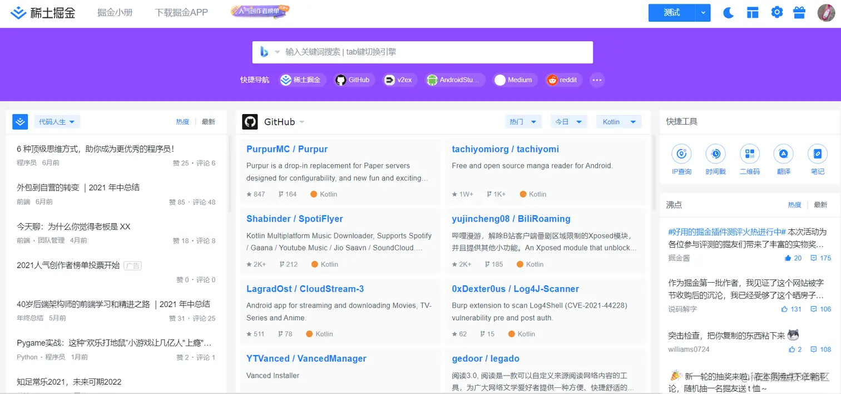This screenshot has height=394, width=841.
Task: Click the GitHub panel logo icon
Action: point(250,122)
